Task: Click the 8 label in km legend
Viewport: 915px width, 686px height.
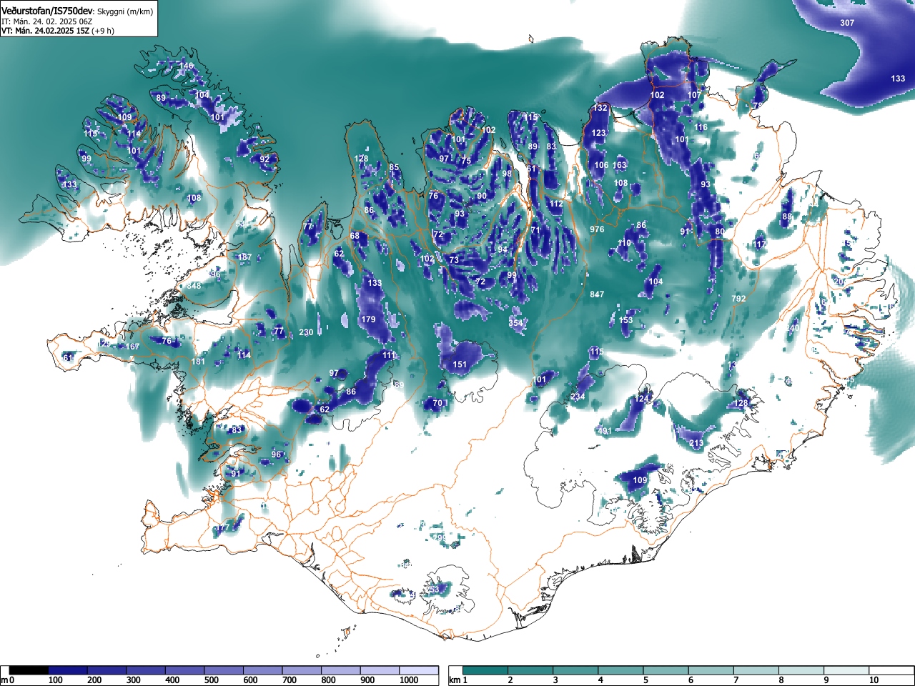Action: 781,680
